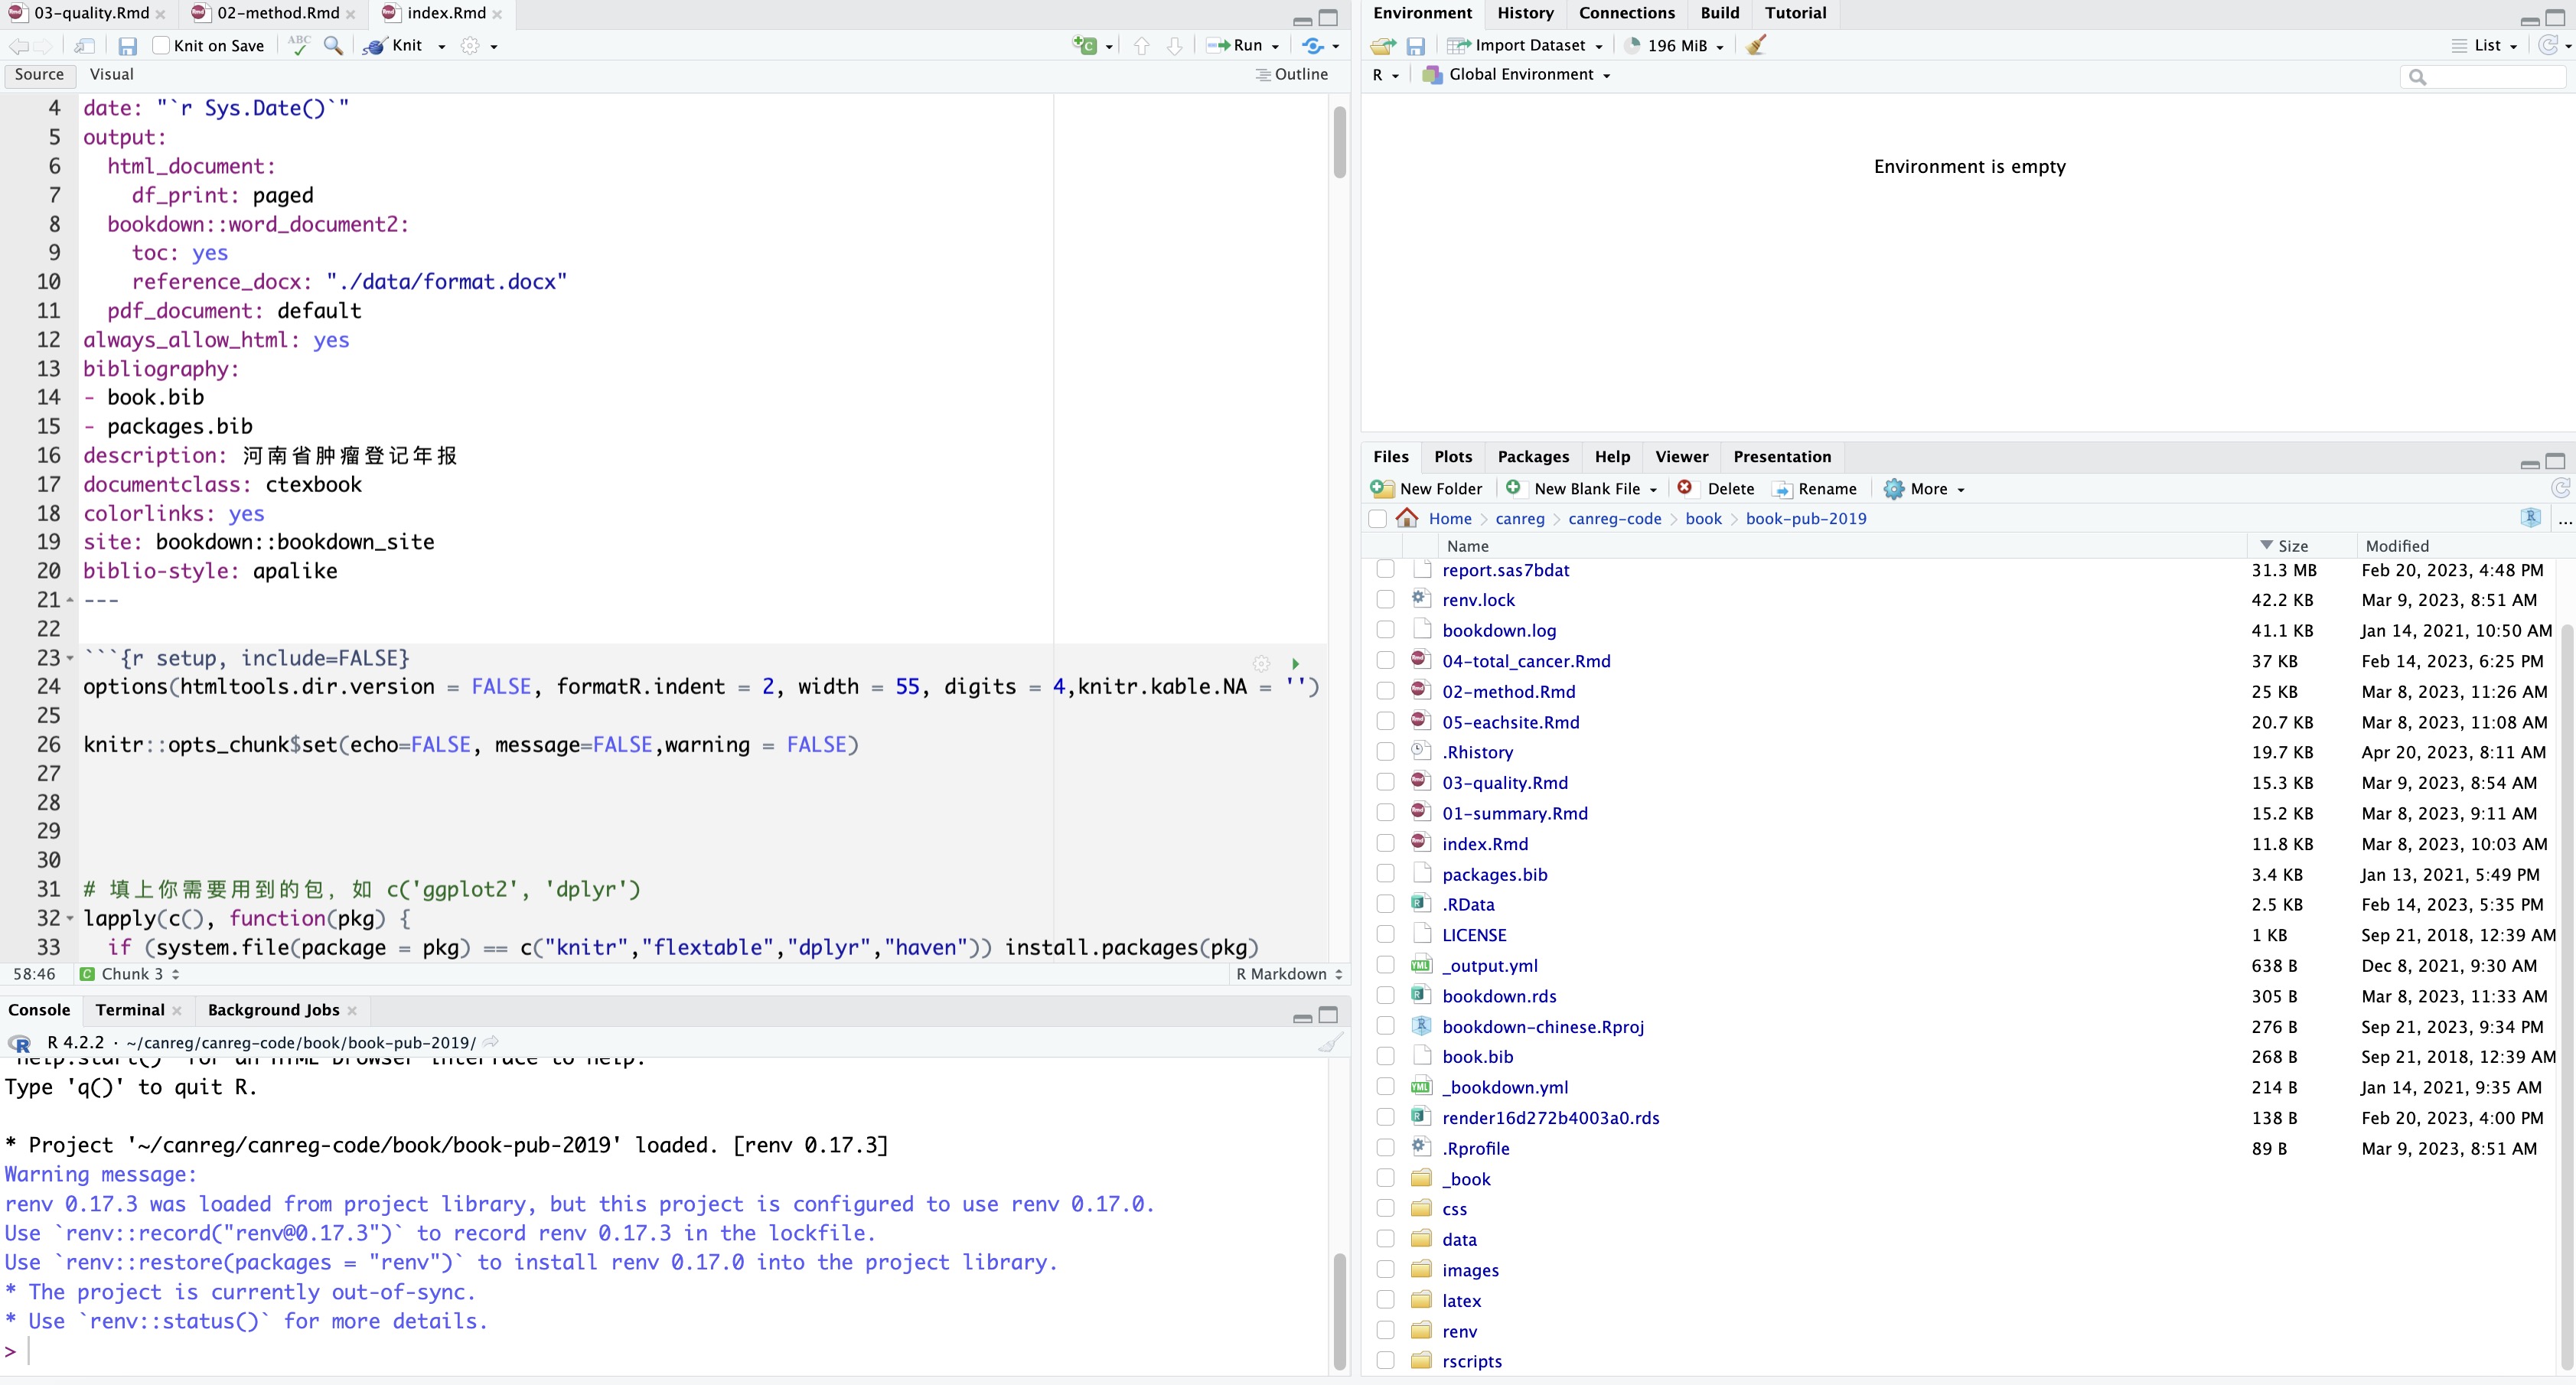The height and width of the screenshot is (1385, 2576).
Task: Insert a new code chunk
Action: click(x=1085, y=45)
